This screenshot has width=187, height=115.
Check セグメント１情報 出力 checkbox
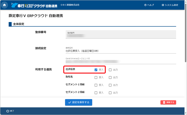(x=110, y=85)
